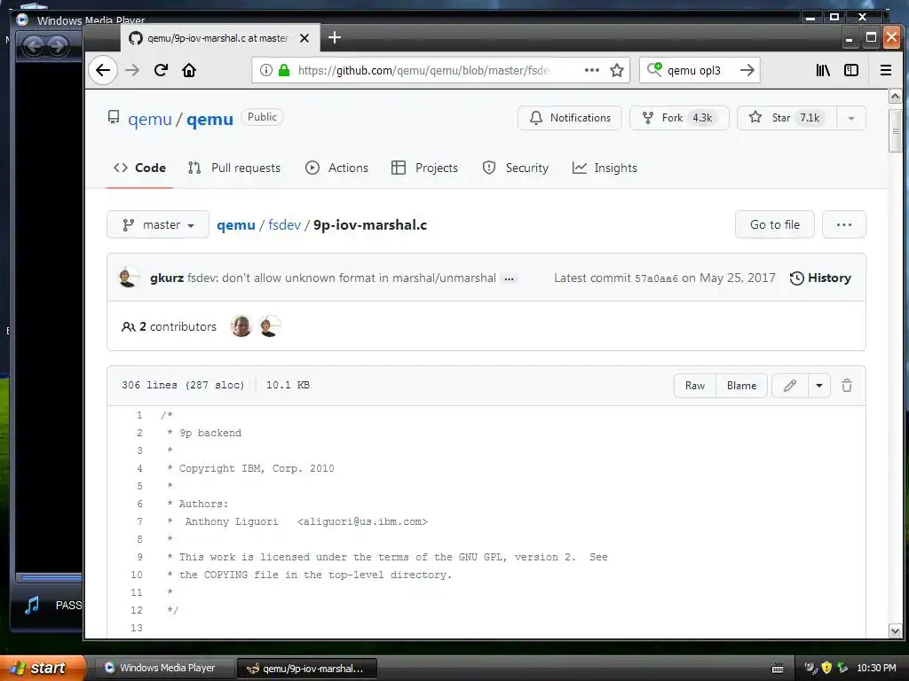Expand commit message with ellipsis button

click(509, 279)
